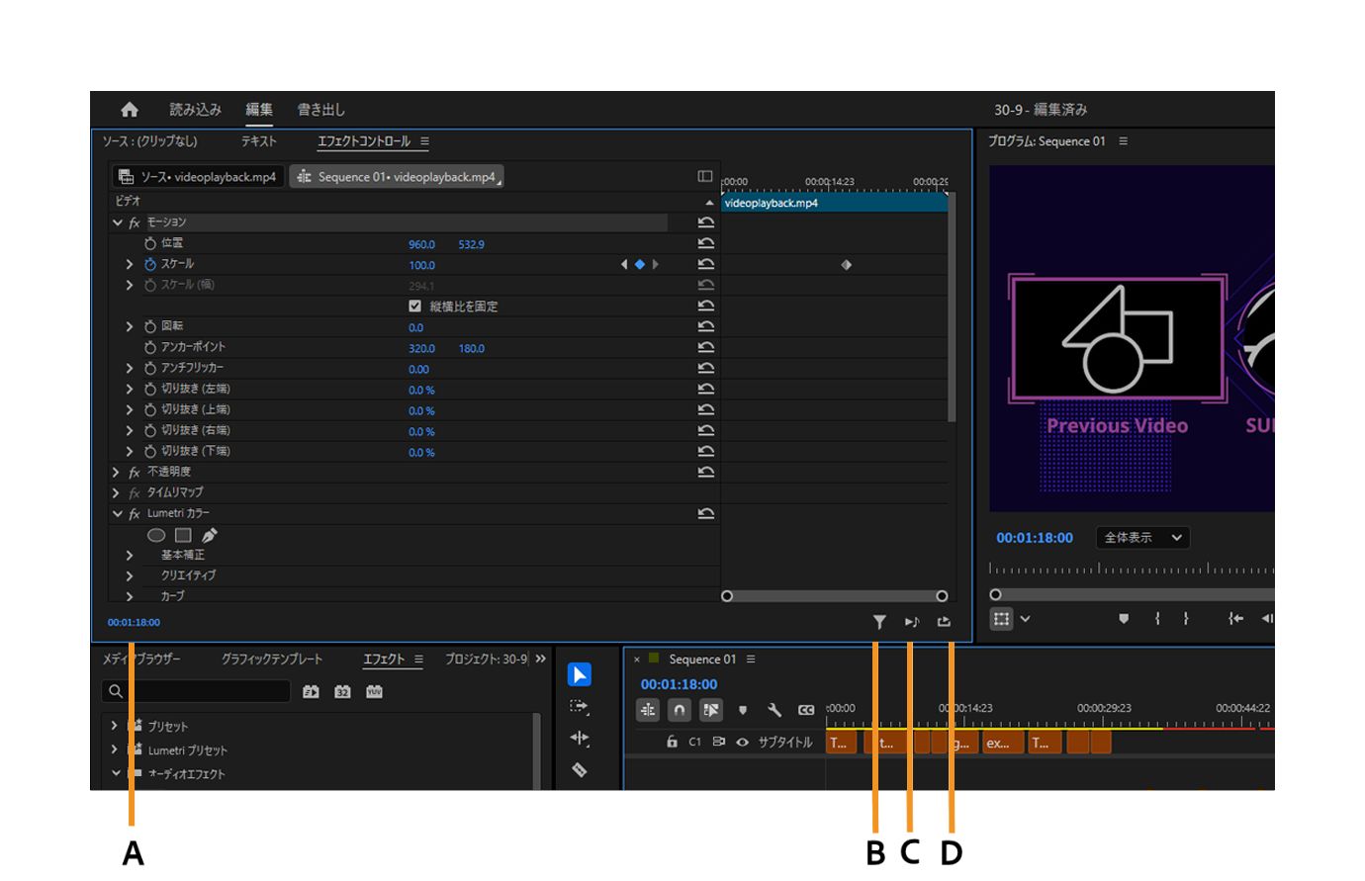1365x881 pixels.
Task: Show hidden panel tabs with the overflow chevron
Action: click(x=540, y=659)
